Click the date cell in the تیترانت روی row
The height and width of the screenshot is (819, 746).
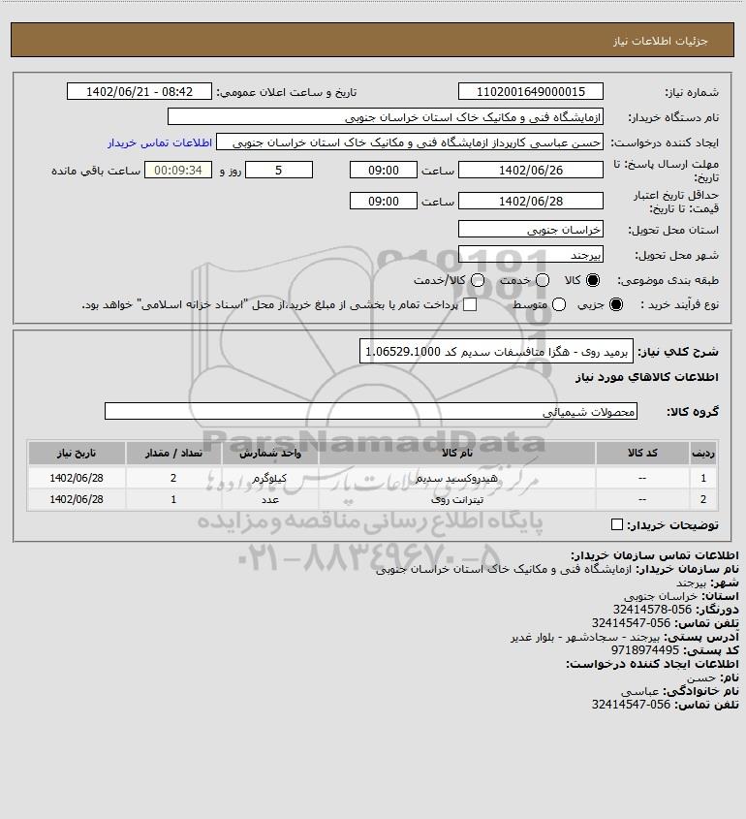77,500
